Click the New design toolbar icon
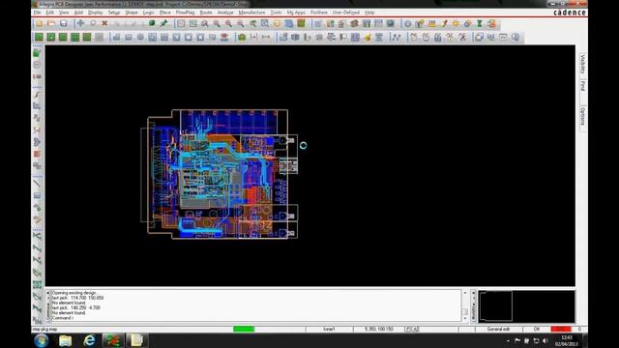Screen dimensions: 619x348 (39, 23)
